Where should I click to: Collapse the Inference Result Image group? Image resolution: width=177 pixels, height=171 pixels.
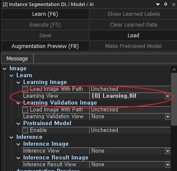pyautogui.click(x=18, y=158)
